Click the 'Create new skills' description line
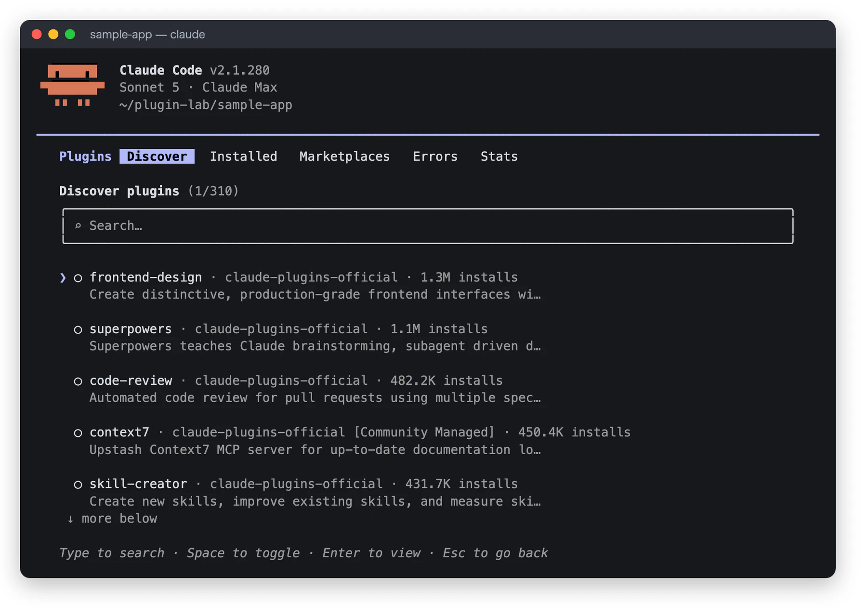Viewport: 867px width, 616px height. (315, 501)
